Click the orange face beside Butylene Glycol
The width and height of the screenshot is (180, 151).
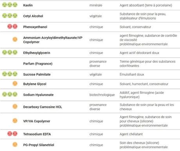15,84
